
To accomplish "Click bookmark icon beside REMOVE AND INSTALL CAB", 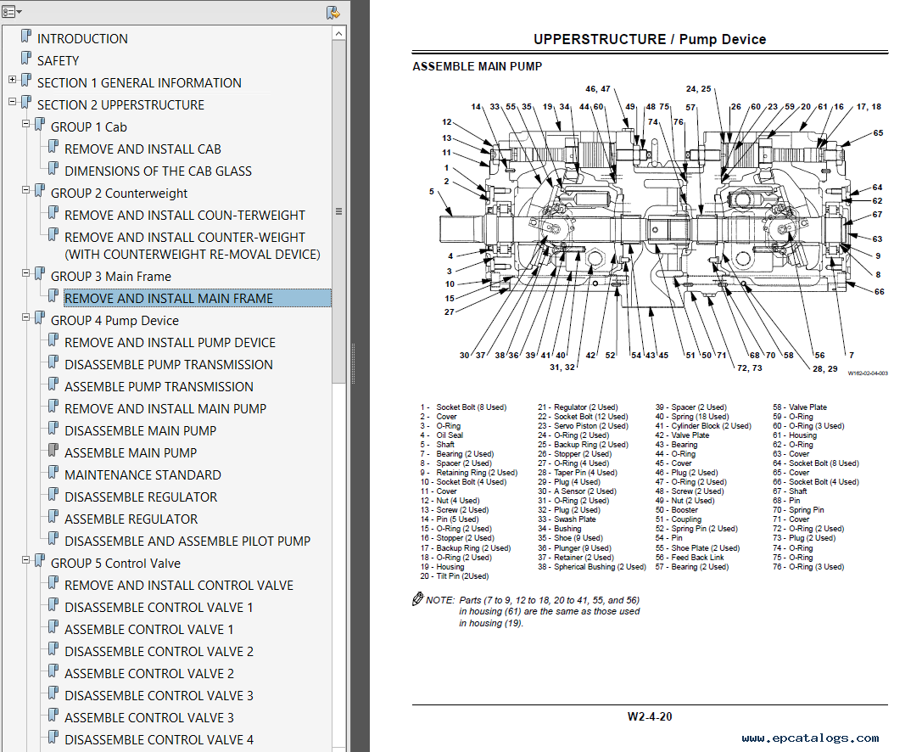I will 53,147.
